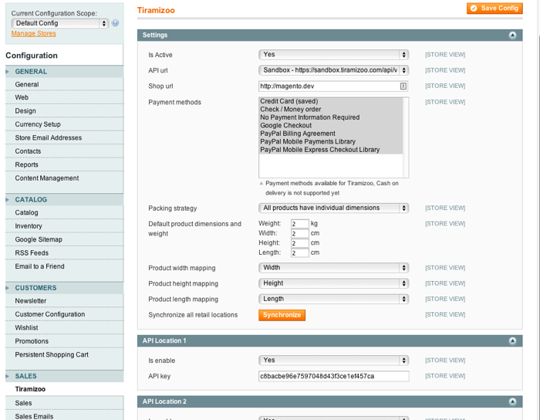Select Credit Card (saved) payment method
Screen dimensions: 540x420
(331, 101)
